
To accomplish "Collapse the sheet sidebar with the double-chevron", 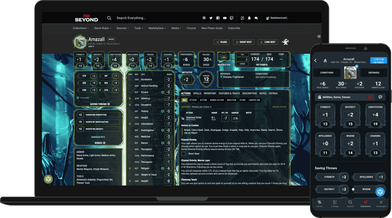I will point(318,36).
